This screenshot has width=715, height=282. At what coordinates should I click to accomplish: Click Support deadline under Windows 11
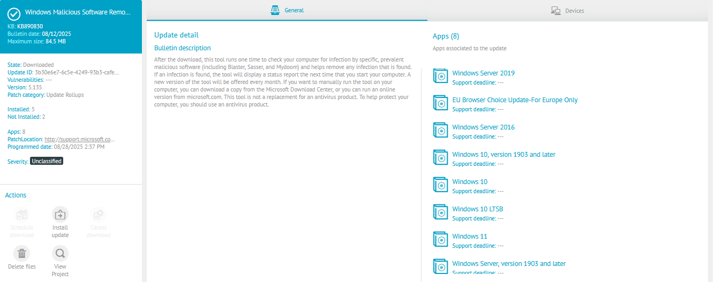point(478,246)
